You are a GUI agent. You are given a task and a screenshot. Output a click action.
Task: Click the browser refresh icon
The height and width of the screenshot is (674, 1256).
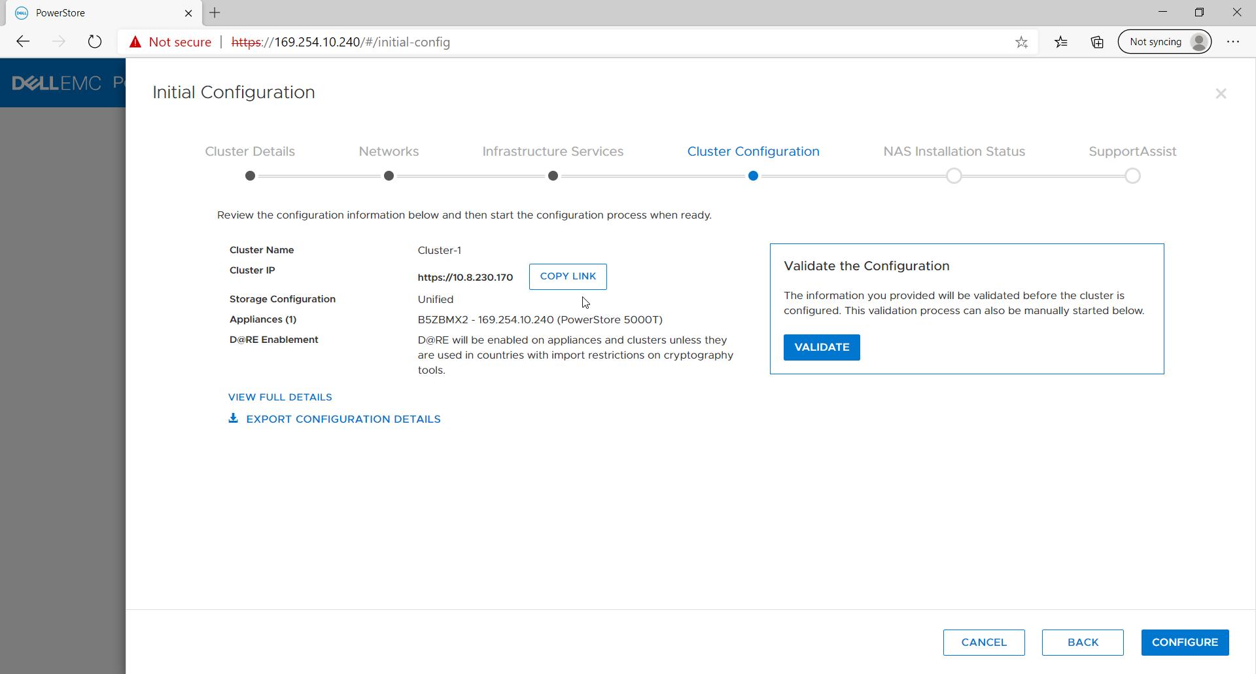pos(95,41)
